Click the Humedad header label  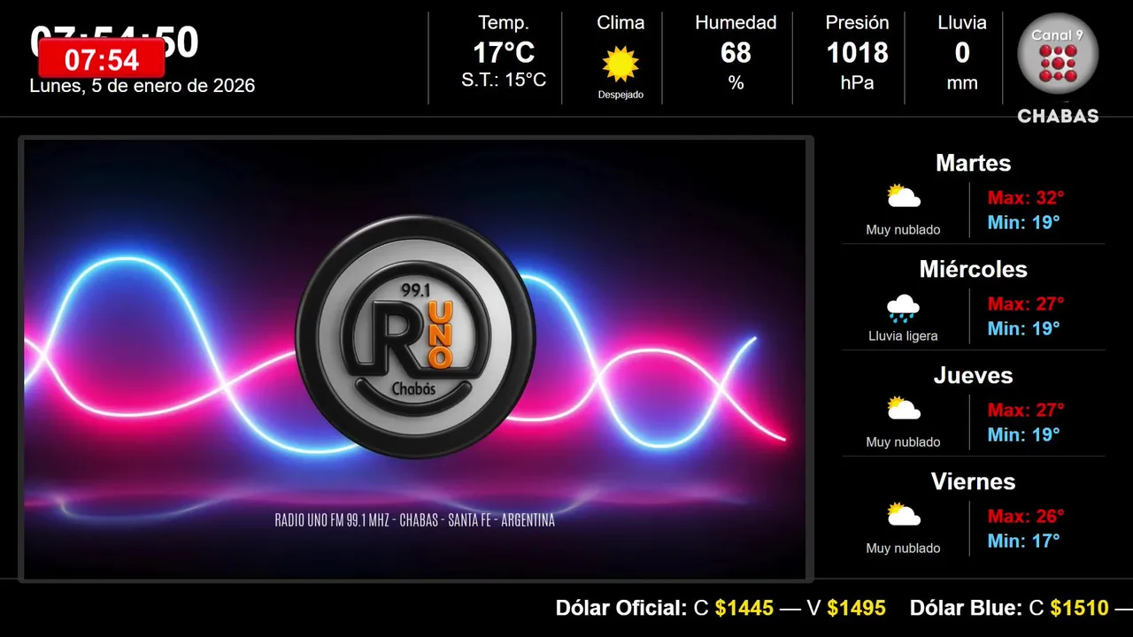tap(736, 23)
